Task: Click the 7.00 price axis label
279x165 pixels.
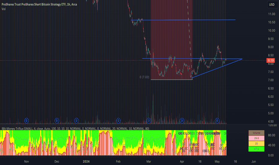Action: 271,80
